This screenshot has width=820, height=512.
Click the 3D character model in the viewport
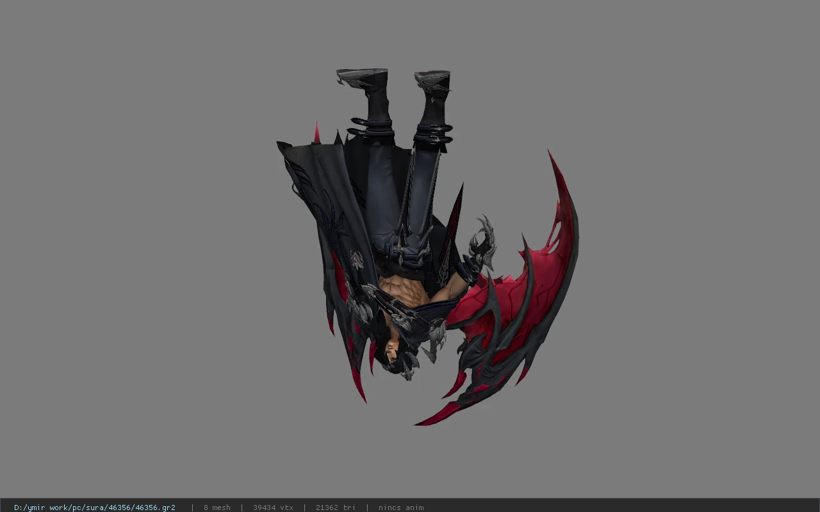point(427,246)
